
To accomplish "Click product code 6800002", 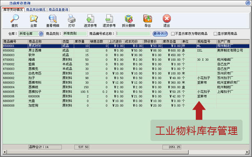I will (9, 78).
